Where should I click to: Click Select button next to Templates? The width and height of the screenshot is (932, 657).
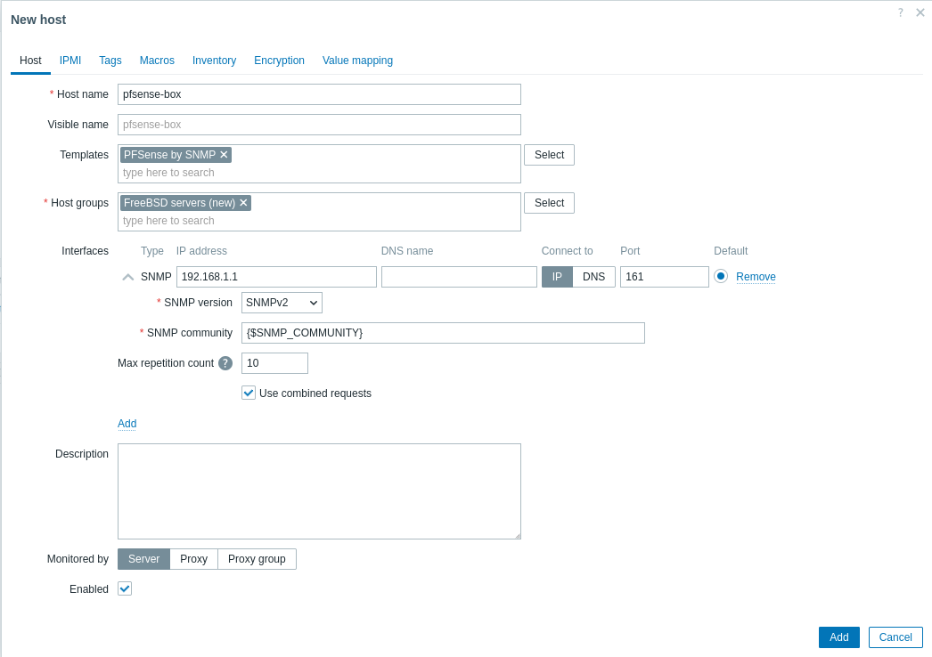pyautogui.click(x=549, y=155)
